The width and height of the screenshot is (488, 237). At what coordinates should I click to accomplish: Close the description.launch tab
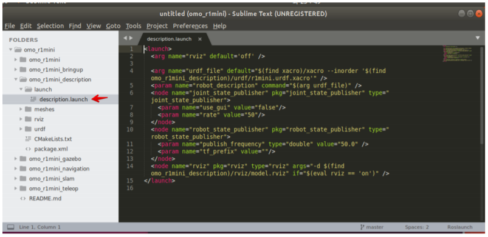coord(200,39)
